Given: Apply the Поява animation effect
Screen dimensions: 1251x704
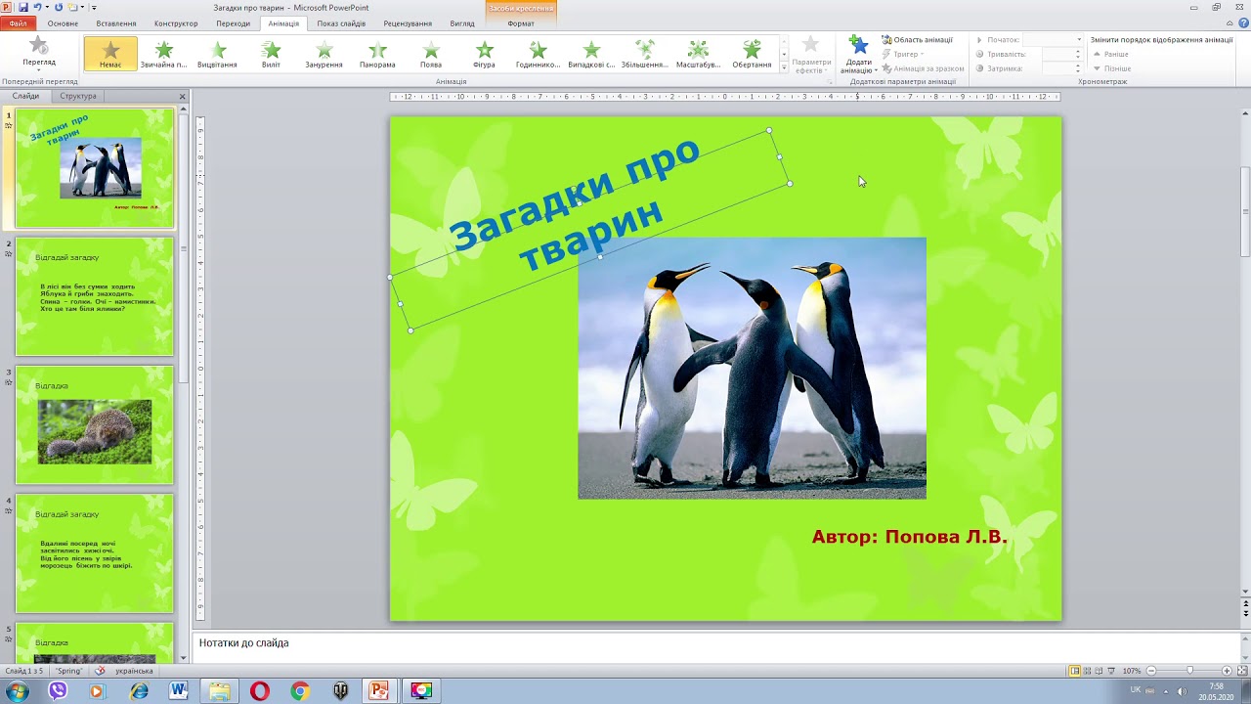Looking at the screenshot, I should pos(431,54).
